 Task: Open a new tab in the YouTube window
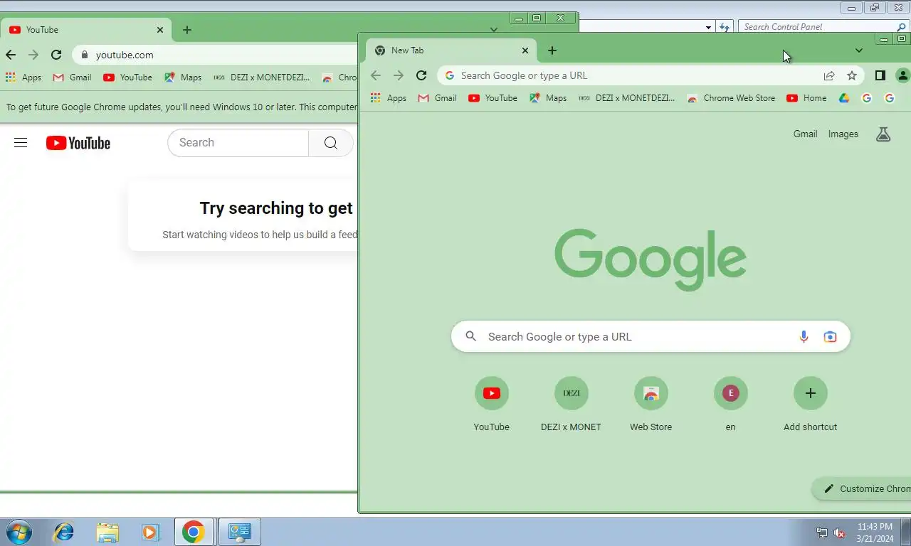[187, 30]
